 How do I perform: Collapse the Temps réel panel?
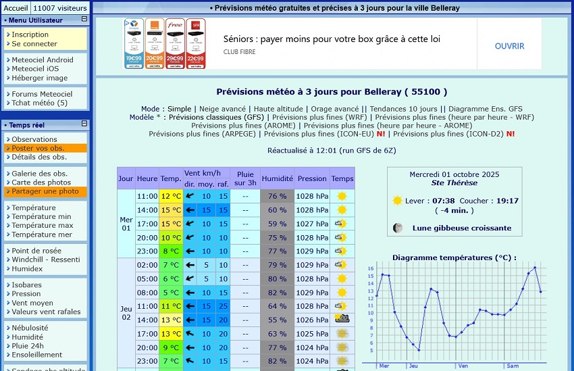tap(84, 124)
